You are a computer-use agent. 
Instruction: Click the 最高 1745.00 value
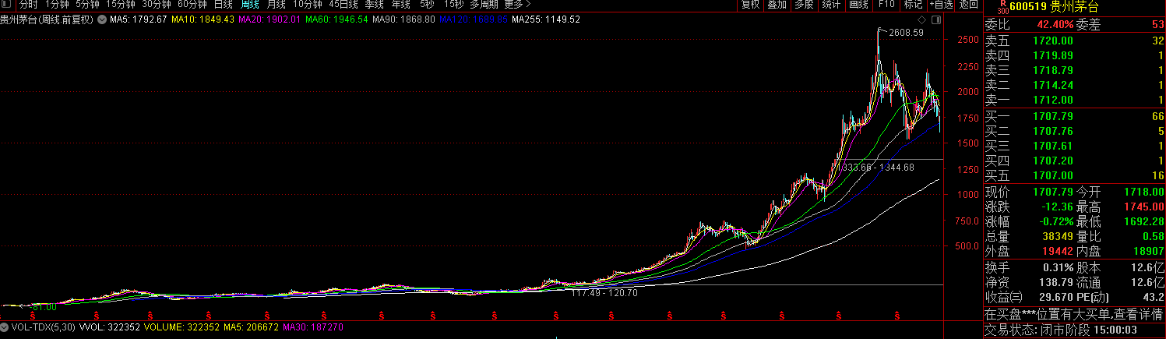(1143, 207)
